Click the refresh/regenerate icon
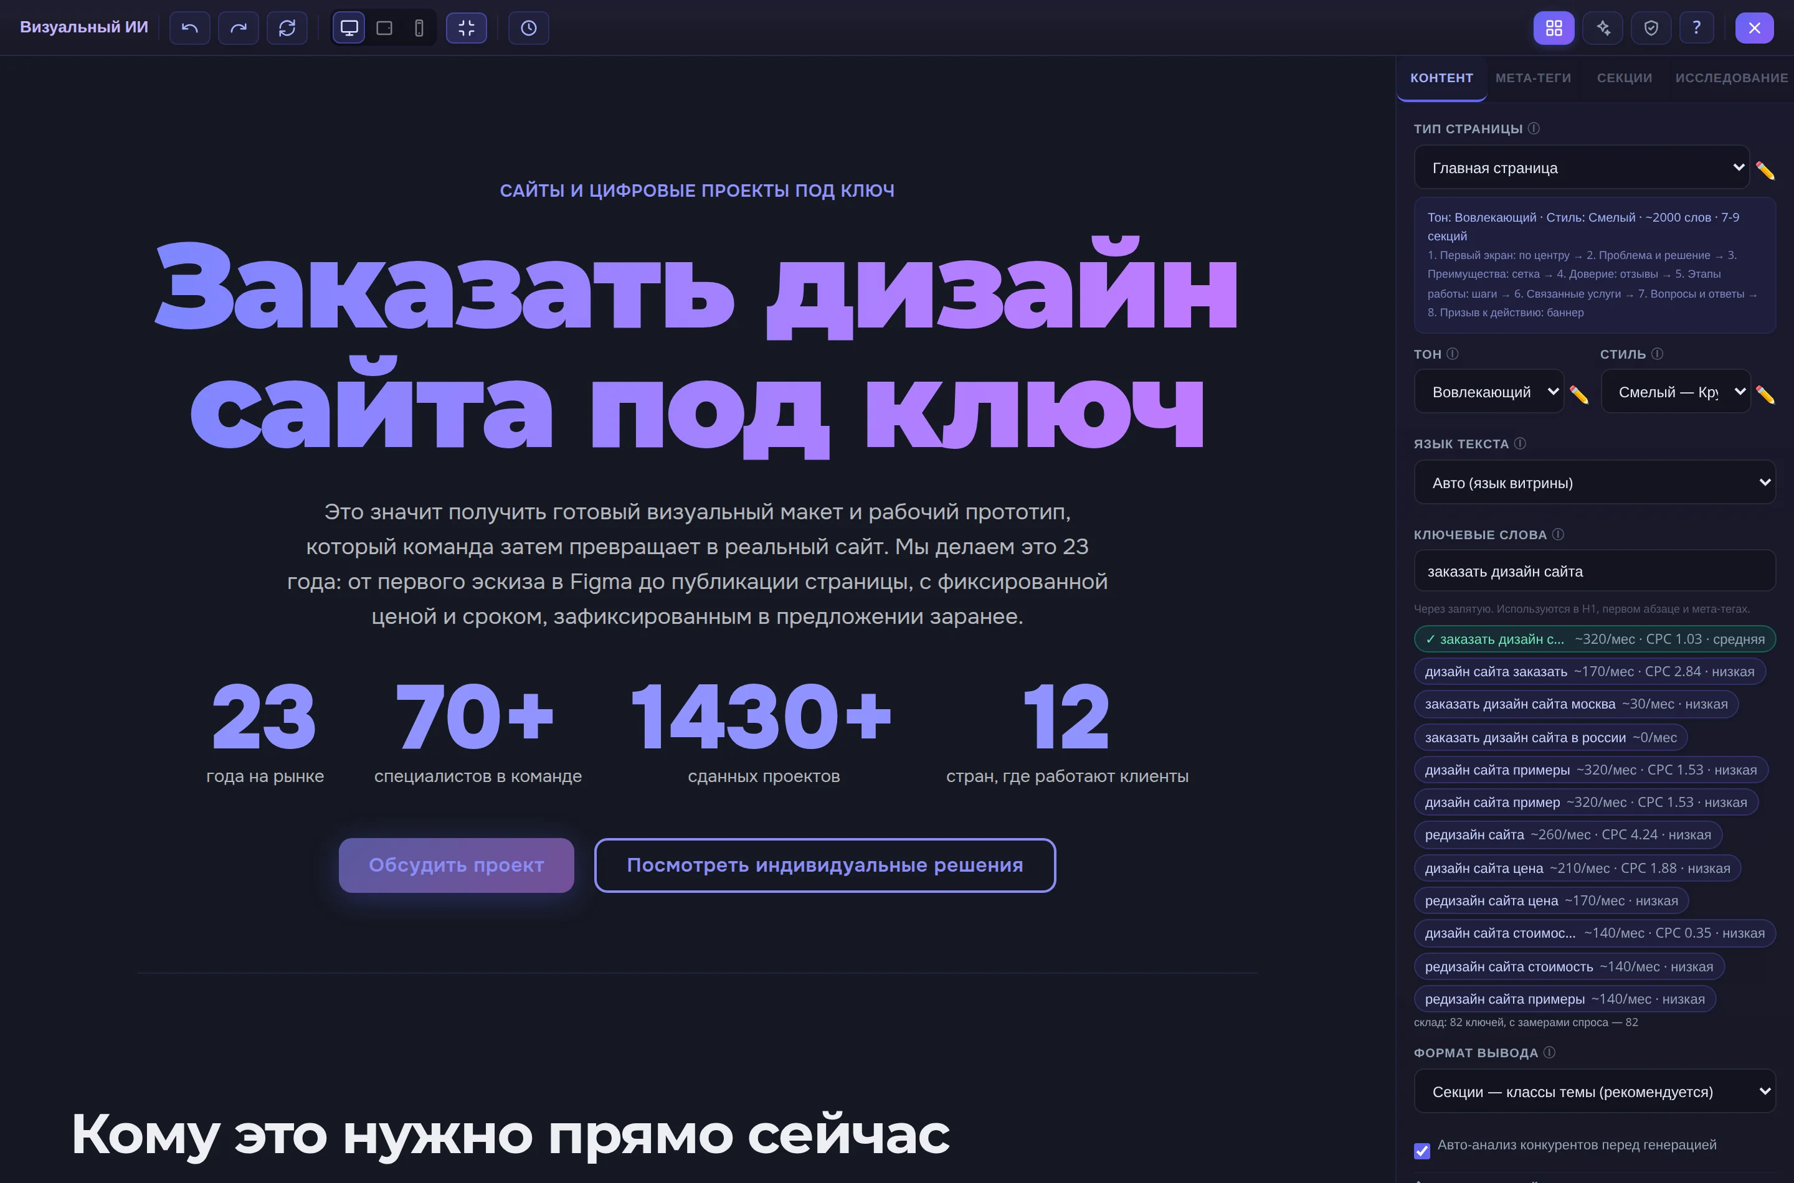This screenshot has width=1794, height=1183. [287, 28]
